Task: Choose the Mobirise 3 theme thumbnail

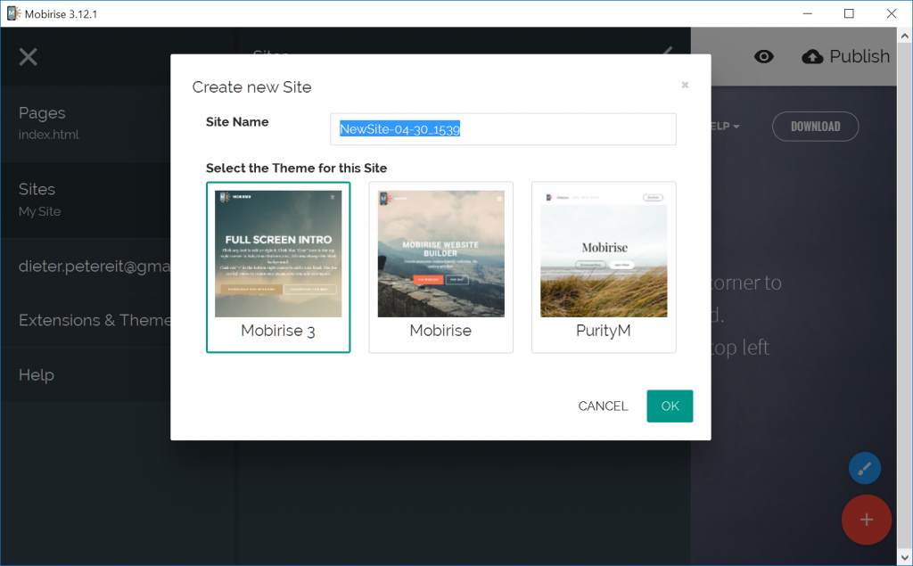Action: (278, 267)
